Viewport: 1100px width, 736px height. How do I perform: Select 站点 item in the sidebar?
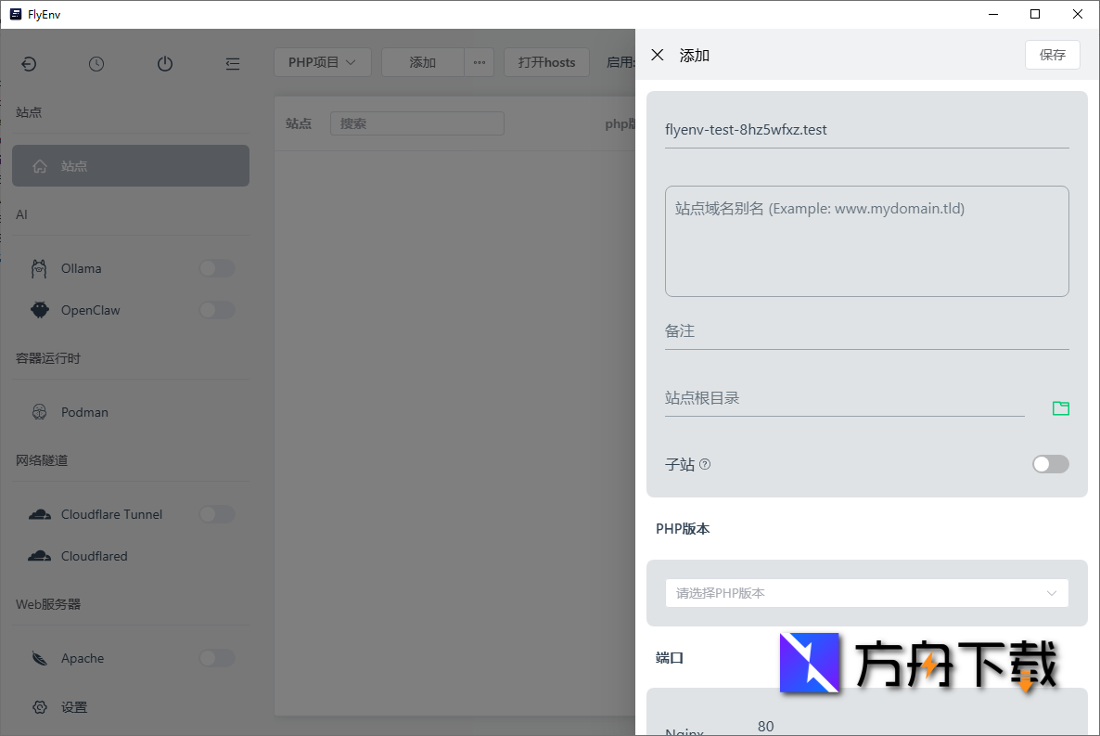[x=131, y=166]
